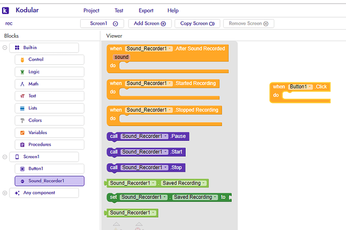Click the Kodular logo icon
This screenshot has width=346, height=230.
[6, 11]
